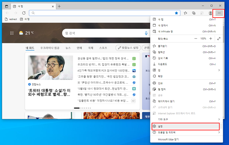Open 검색 기록 menu item

(x=186, y=58)
